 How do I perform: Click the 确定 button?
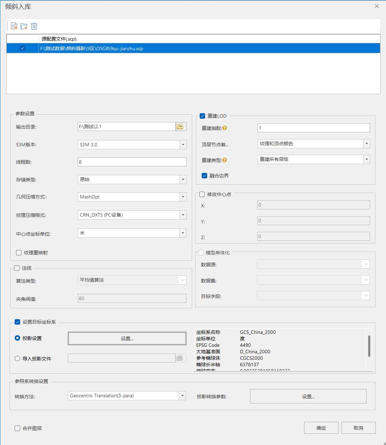click(321, 428)
